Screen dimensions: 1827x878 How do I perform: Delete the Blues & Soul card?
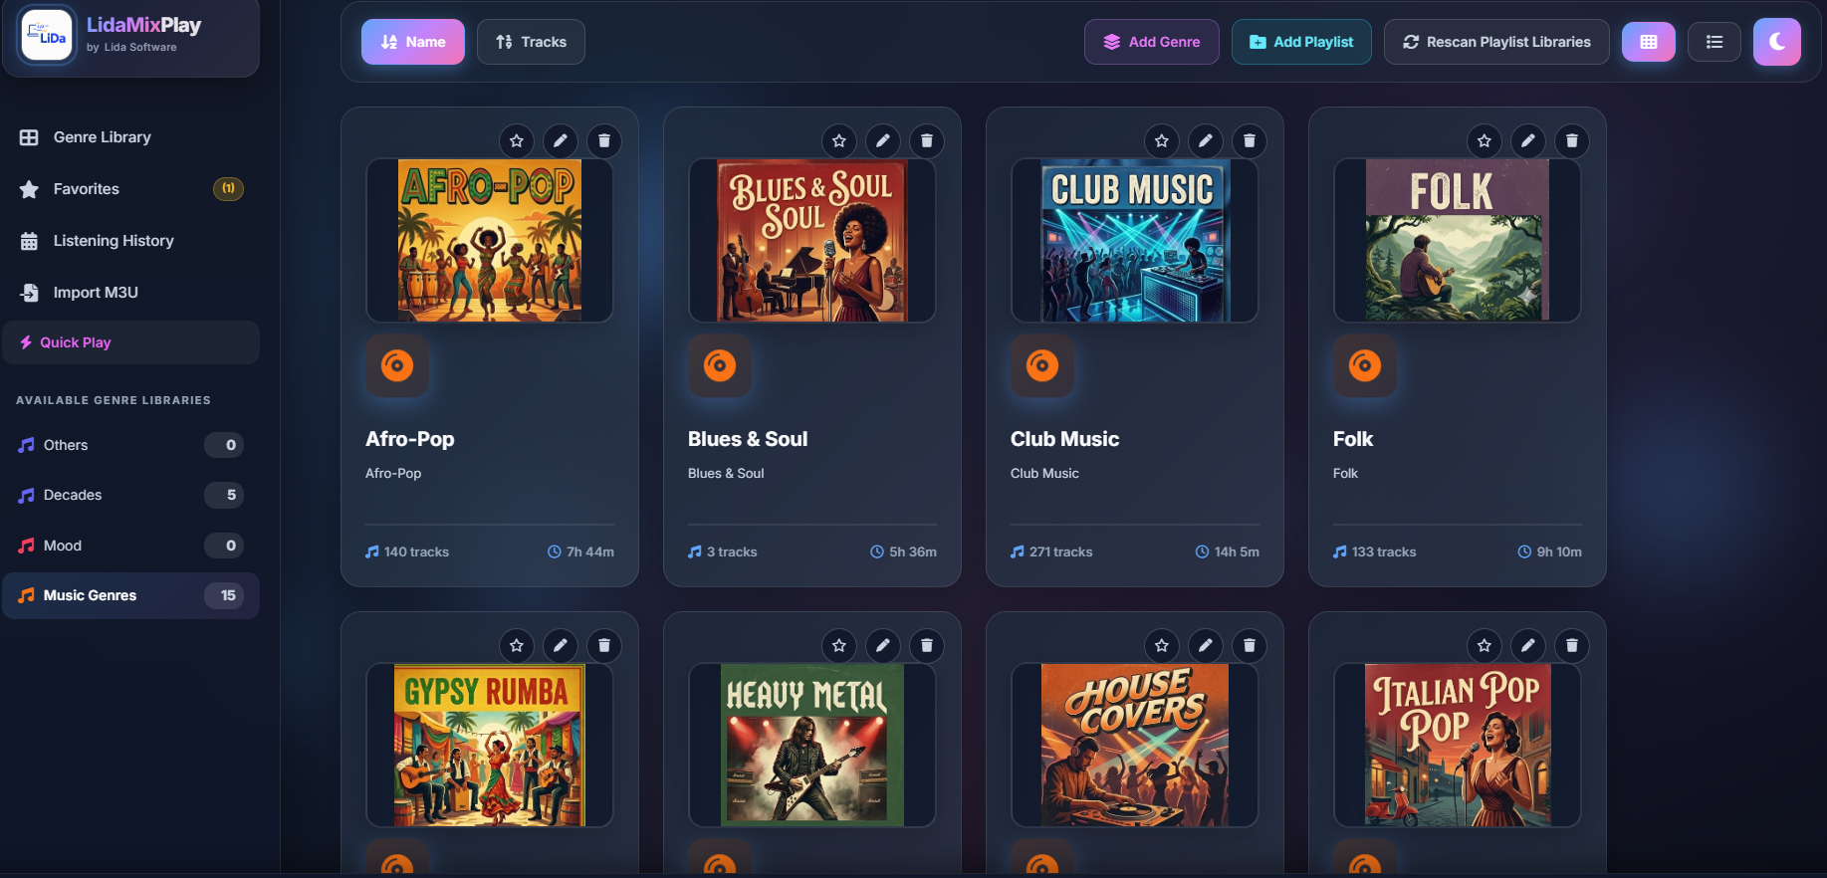coord(927,141)
